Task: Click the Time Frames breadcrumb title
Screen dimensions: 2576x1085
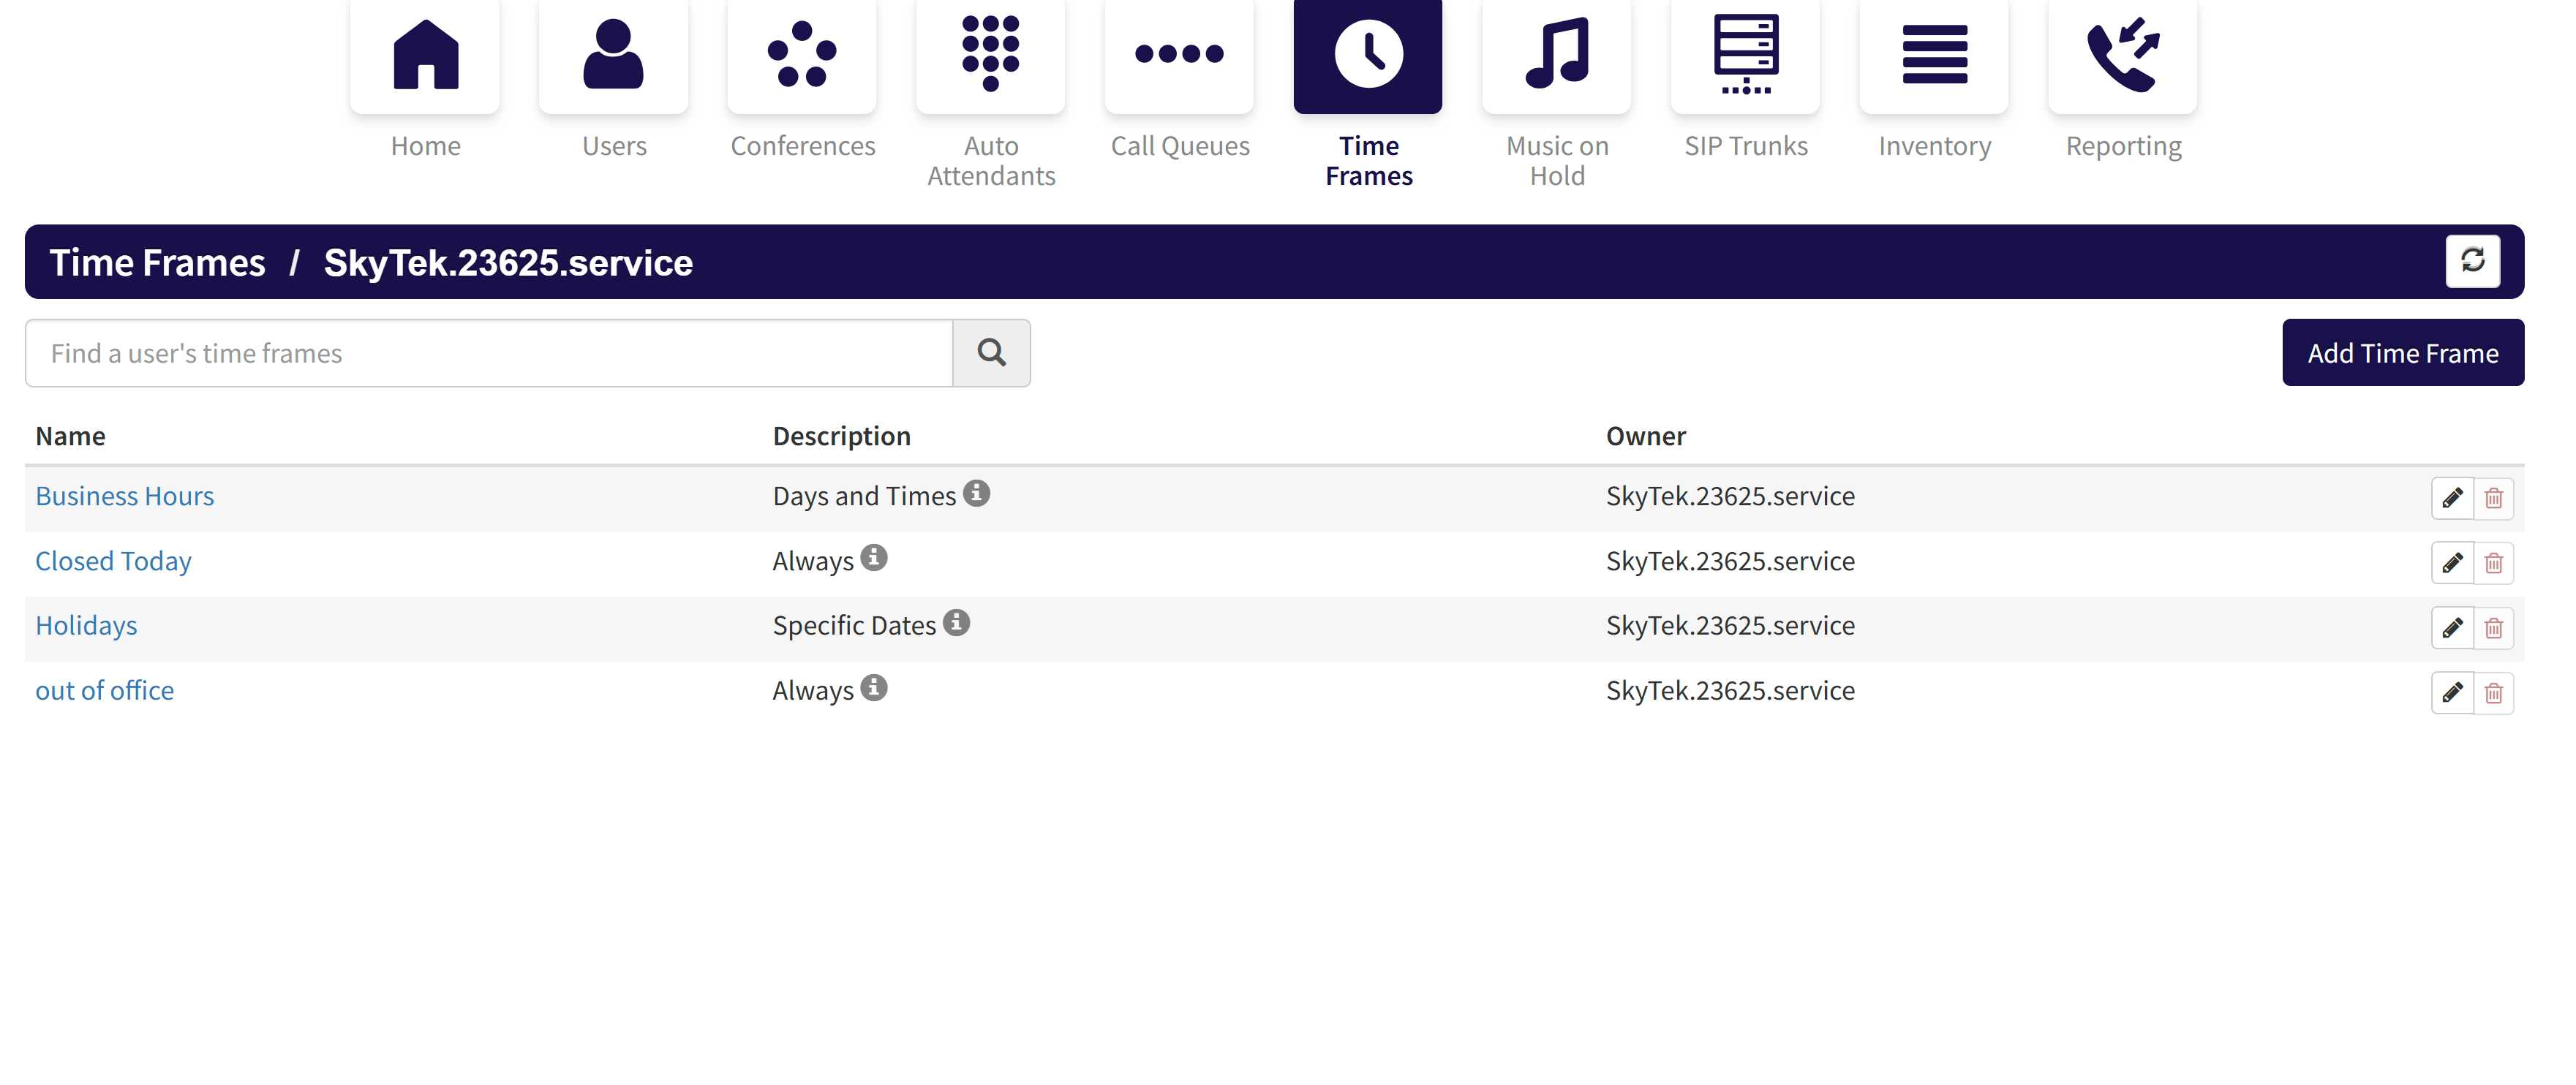Action: pos(158,262)
